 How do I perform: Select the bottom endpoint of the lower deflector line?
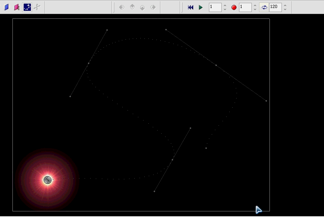154,191
